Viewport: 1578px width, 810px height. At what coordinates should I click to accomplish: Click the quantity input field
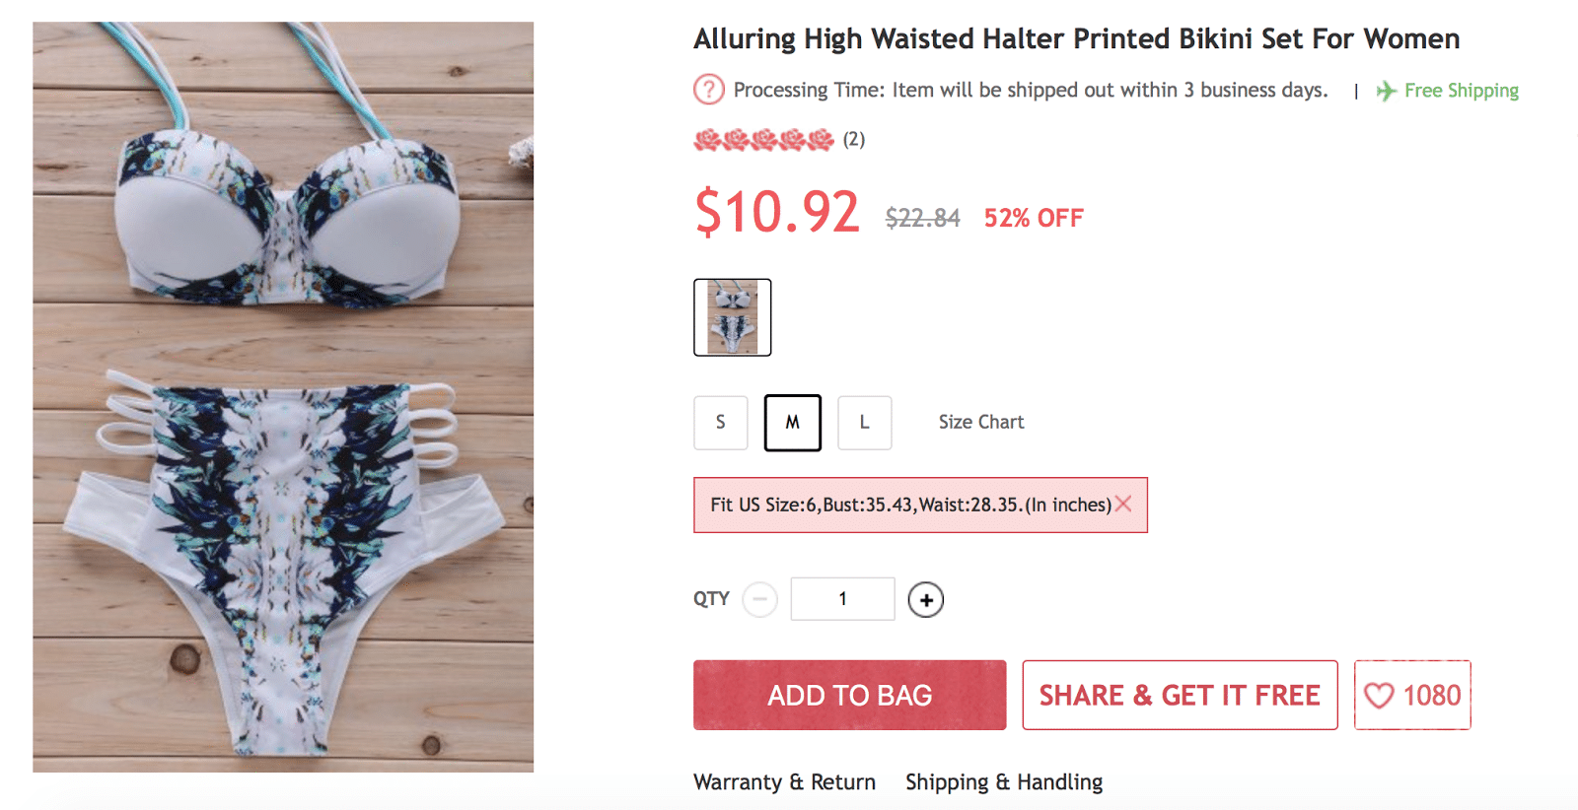[x=842, y=599]
